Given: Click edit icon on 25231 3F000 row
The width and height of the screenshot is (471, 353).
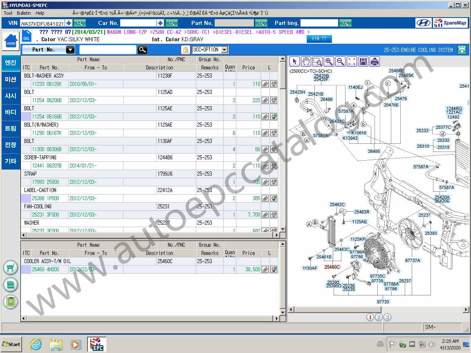Looking at the screenshot, I should coord(265,214).
